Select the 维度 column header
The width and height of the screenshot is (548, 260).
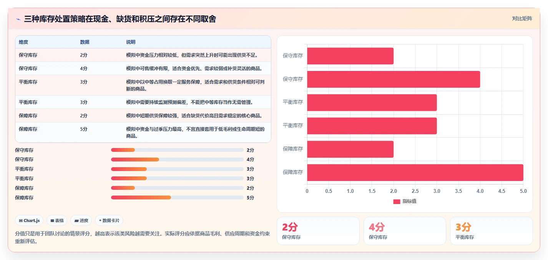pos(23,42)
